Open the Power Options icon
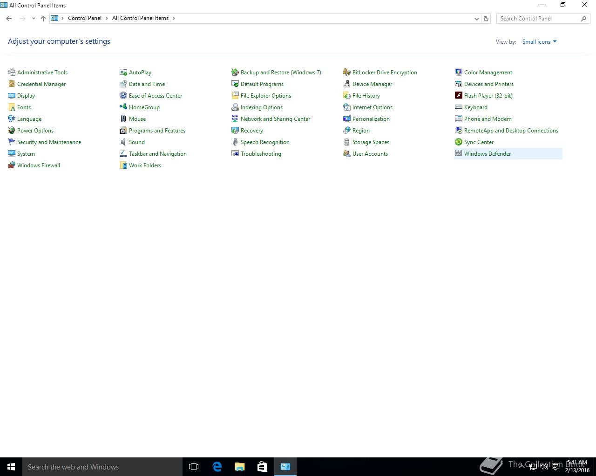596x476 pixels. coord(12,131)
